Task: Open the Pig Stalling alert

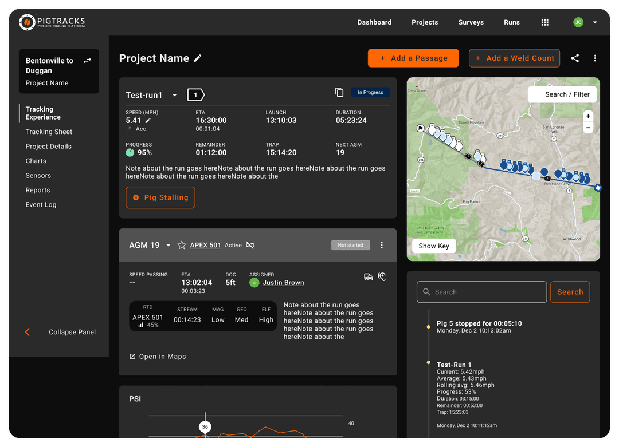Action: point(160,197)
